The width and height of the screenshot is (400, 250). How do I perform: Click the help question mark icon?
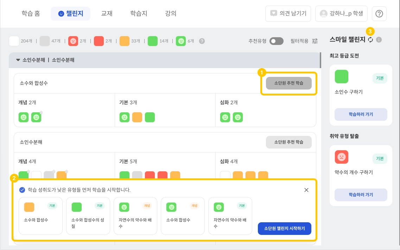[x=379, y=14]
